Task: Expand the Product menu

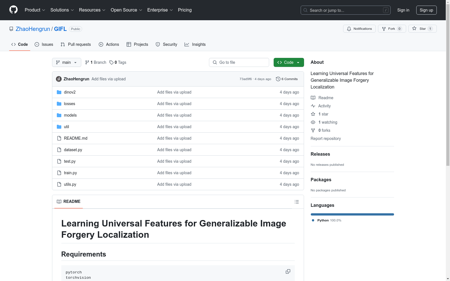Action: click(35, 10)
